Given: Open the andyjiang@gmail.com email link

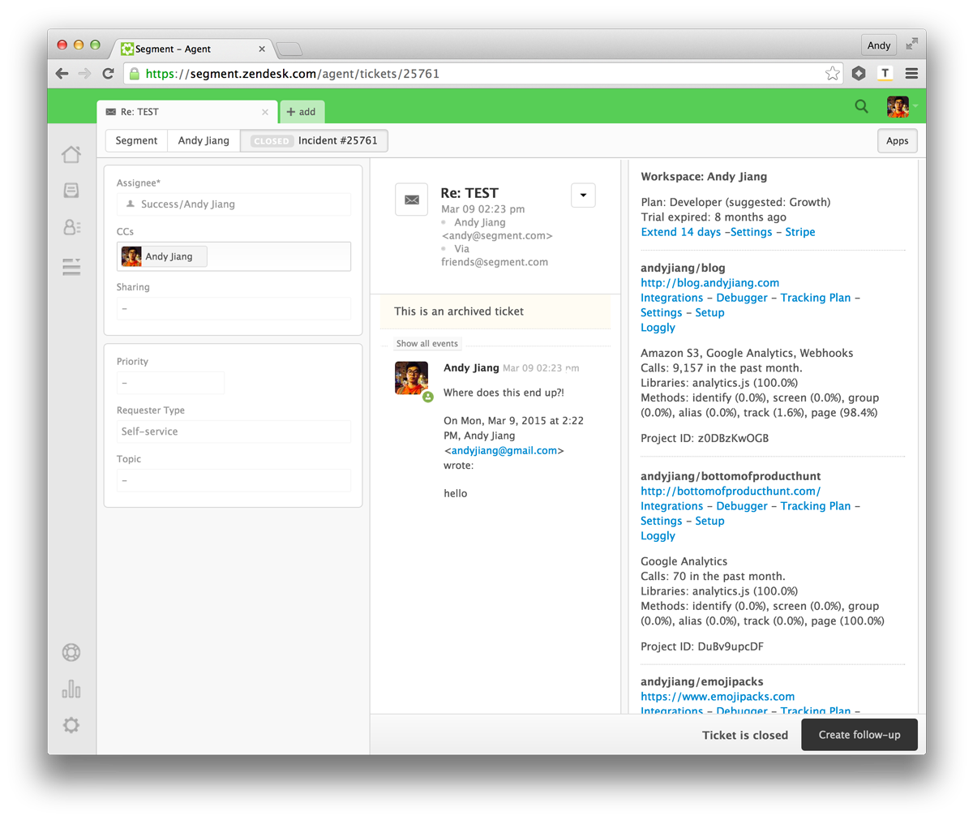Looking at the screenshot, I should pyautogui.click(x=504, y=450).
